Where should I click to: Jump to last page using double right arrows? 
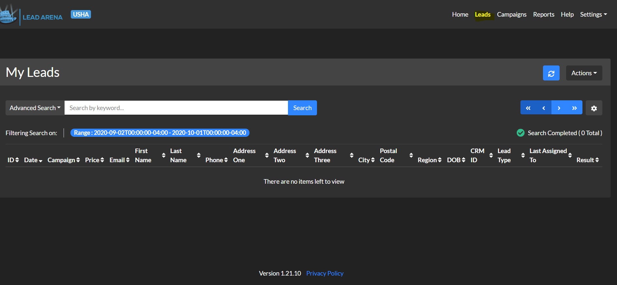575,108
